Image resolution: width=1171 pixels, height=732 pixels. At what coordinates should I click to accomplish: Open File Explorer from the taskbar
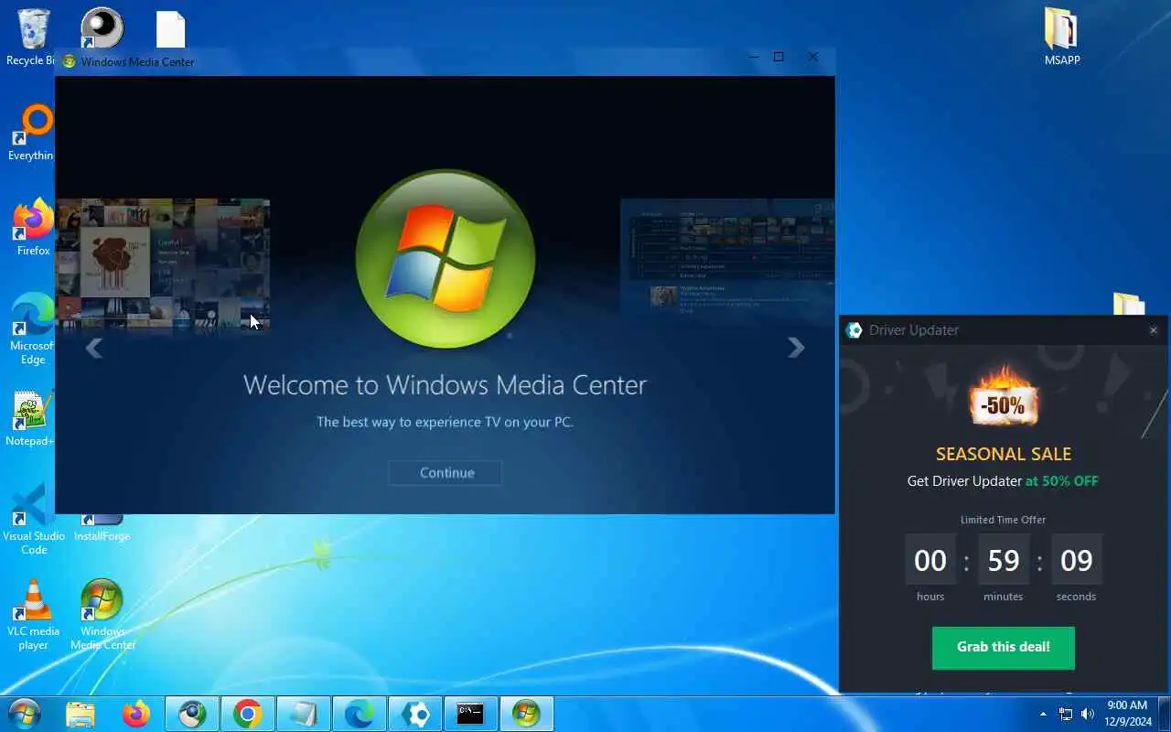coord(81,714)
